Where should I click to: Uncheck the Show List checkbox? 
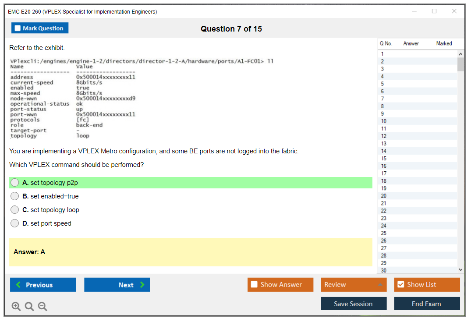coord(400,285)
